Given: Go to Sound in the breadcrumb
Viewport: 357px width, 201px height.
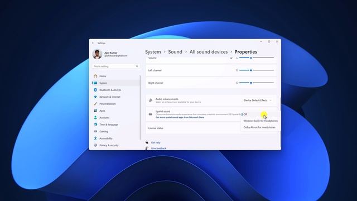Looking at the screenshot, I should pyautogui.click(x=175, y=52).
